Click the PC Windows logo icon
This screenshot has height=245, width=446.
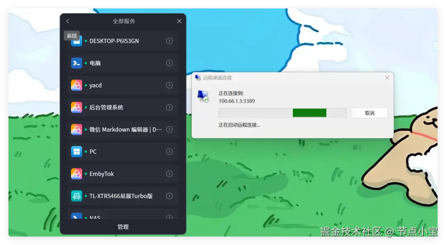tap(77, 151)
